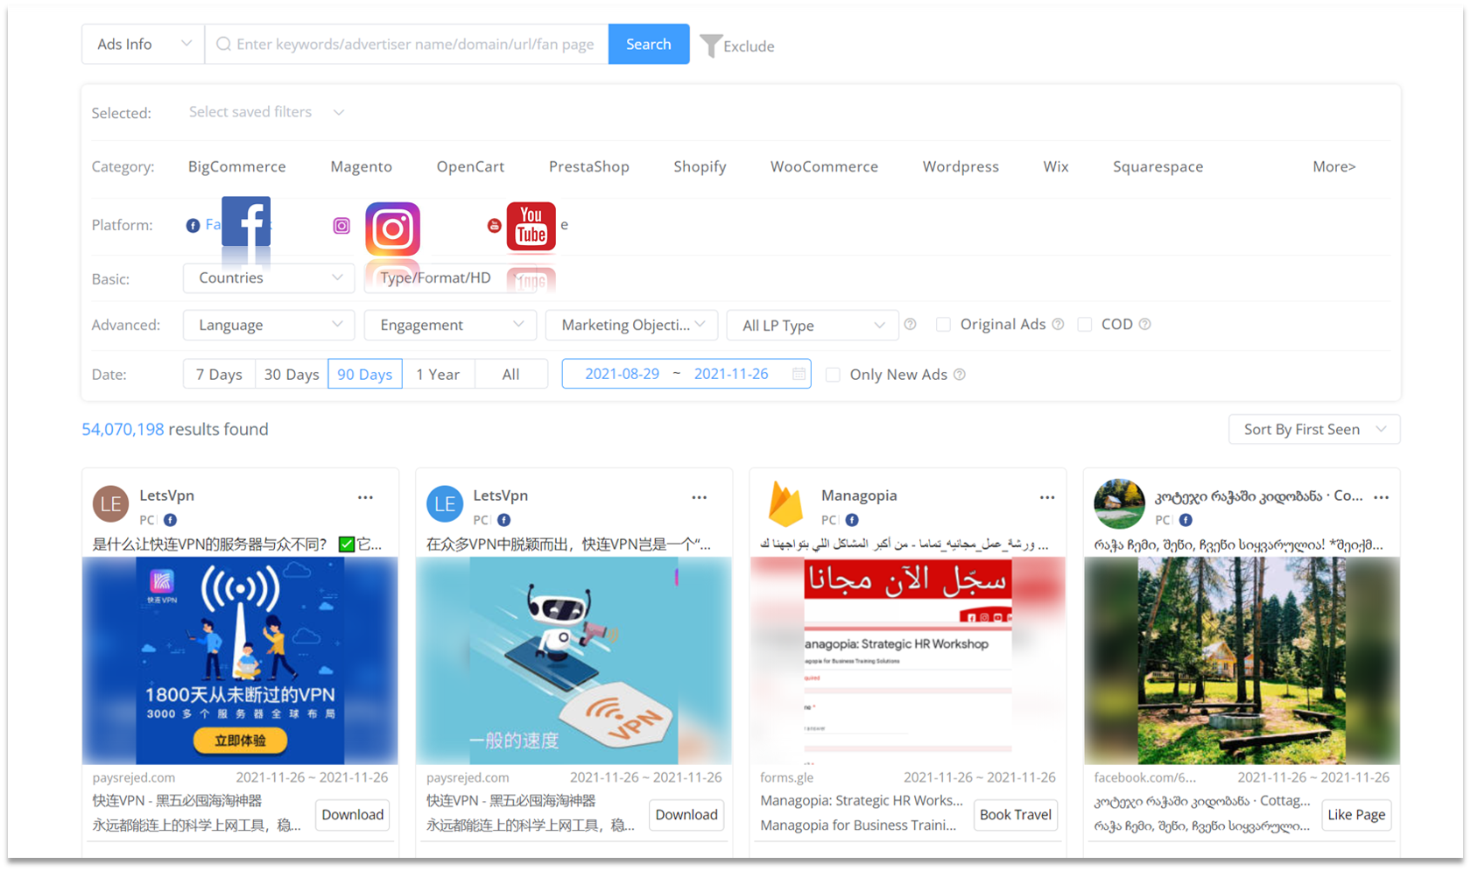Viewport: 1471px width, 871px height.
Task: Click the forms.gle domain text
Action: (x=786, y=777)
